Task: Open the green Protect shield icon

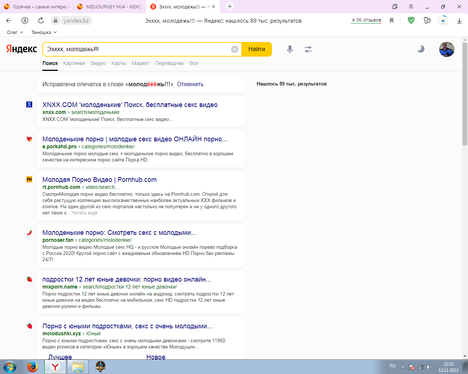Action: coord(411,20)
